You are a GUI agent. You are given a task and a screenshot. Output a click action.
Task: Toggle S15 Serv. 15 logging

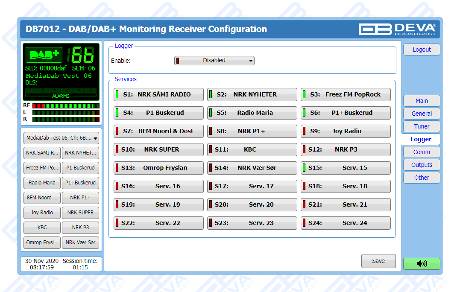coord(346,168)
